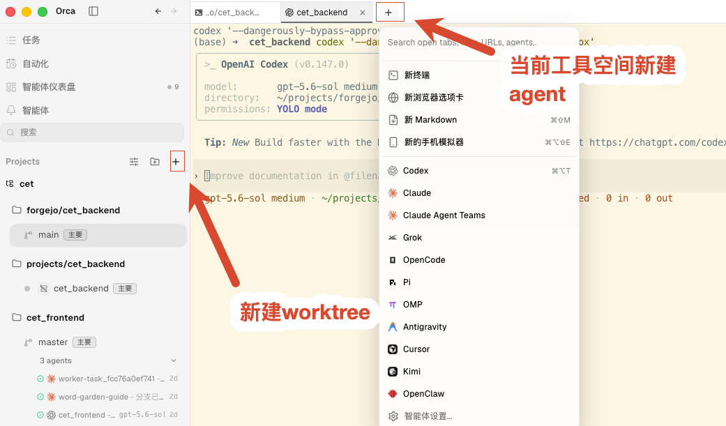726x426 pixels.
Task: Close the cet_backend tab
Action: tap(363, 13)
